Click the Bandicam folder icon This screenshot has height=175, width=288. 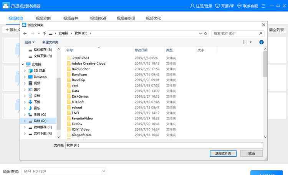[x=69, y=74]
